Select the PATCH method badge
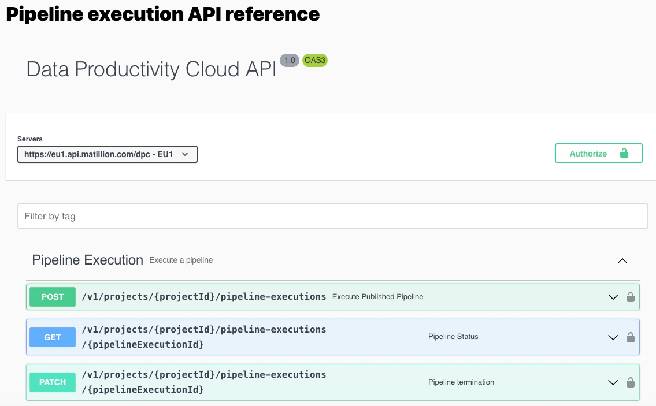The height and width of the screenshot is (406, 656). click(52, 382)
